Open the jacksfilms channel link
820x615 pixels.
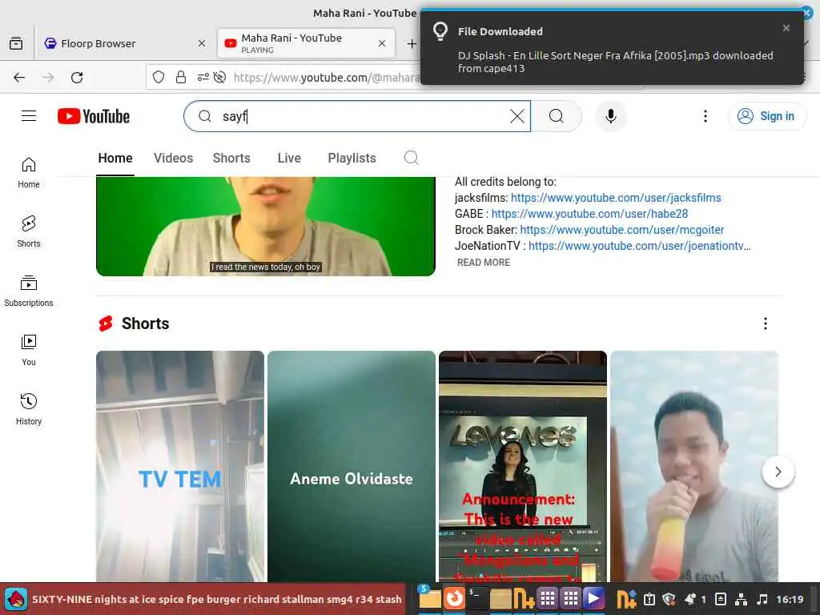click(616, 198)
